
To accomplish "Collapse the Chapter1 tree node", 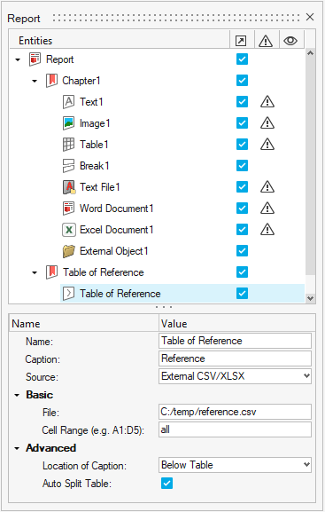I will tap(35, 81).
